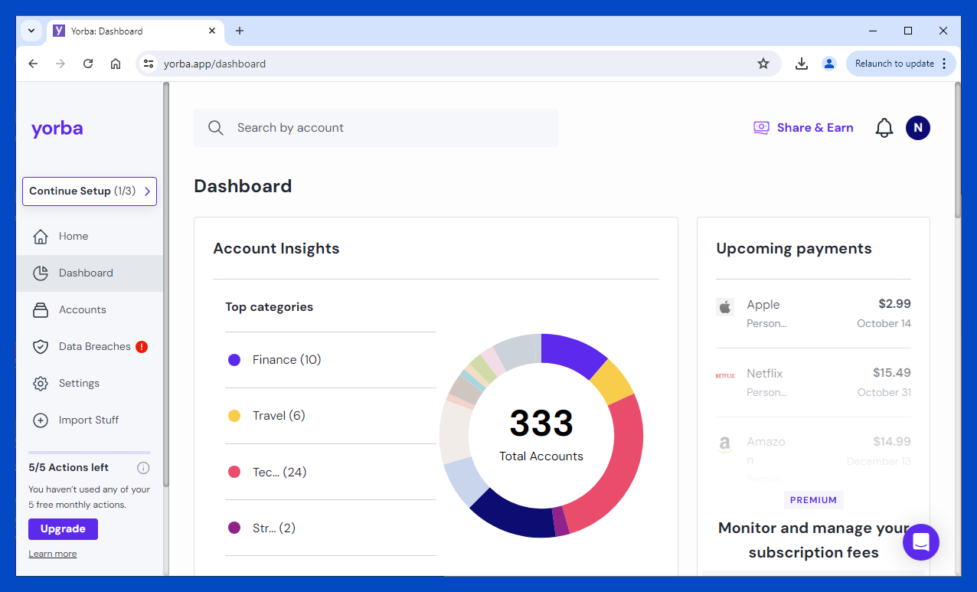The width and height of the screenshot is (977, 592).
Task: Click the pink segment of donut chart
Action: [x=622, y=467]
